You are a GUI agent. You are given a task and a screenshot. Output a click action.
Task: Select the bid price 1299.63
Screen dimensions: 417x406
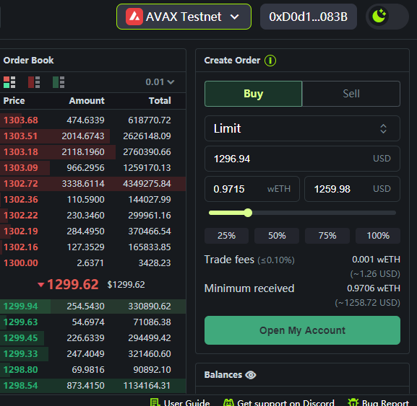pyautogui.click(x=21, y=322)
